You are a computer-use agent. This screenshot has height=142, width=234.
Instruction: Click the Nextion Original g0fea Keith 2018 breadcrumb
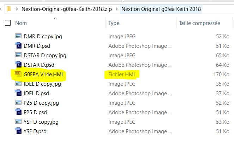pyautogui.click(x=161, y=9)
